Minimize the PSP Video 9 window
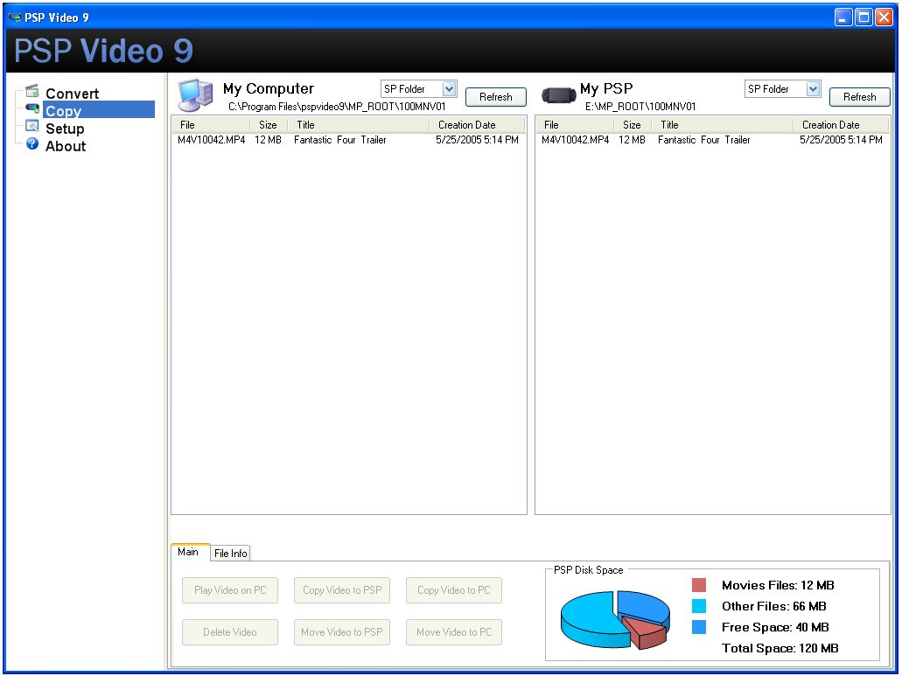 843,17
